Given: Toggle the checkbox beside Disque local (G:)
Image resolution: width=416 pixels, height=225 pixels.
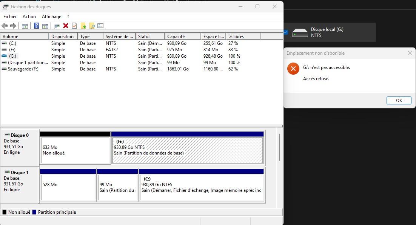Looking at the screenshot, I should point(286,32).
